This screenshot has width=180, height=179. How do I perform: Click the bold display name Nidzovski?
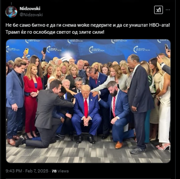point(30,8)
